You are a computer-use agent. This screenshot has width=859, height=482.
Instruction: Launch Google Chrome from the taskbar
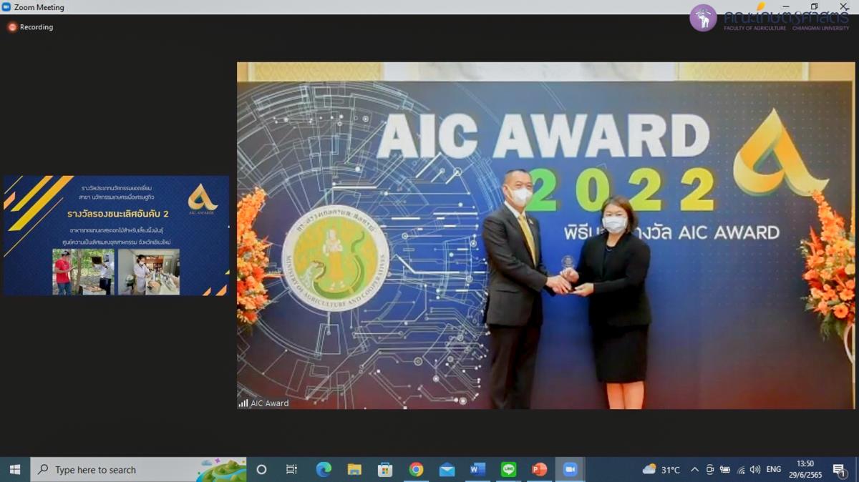point(416,470)
